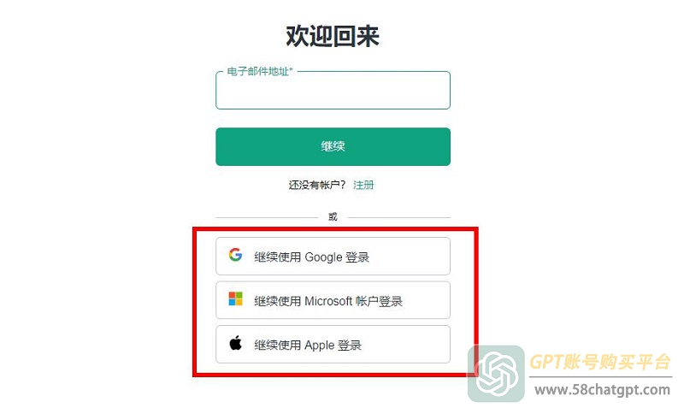Click the 还没有帐户? text

click(317, 185)
